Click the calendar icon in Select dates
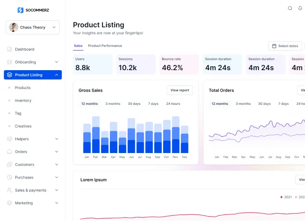Viewport: 305px width, 221px height. pos(274,46)
